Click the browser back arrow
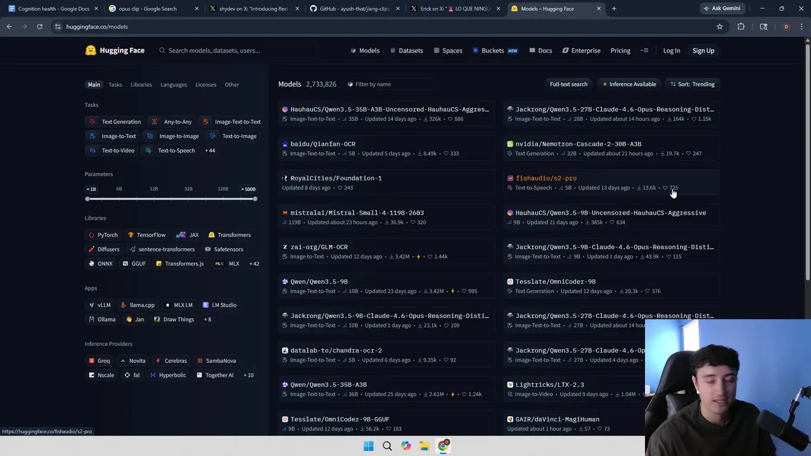This screenshot has height=456, width=811. click(x=9, y=27)
